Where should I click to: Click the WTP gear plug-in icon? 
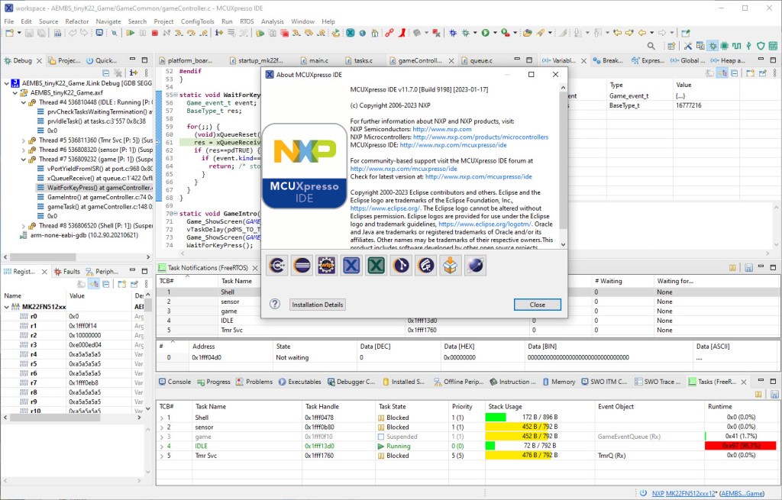point(327,265)
